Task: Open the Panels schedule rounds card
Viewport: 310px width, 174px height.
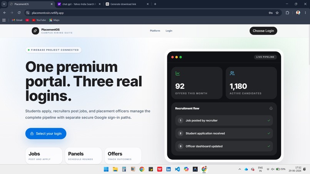Action: [83, 156]
